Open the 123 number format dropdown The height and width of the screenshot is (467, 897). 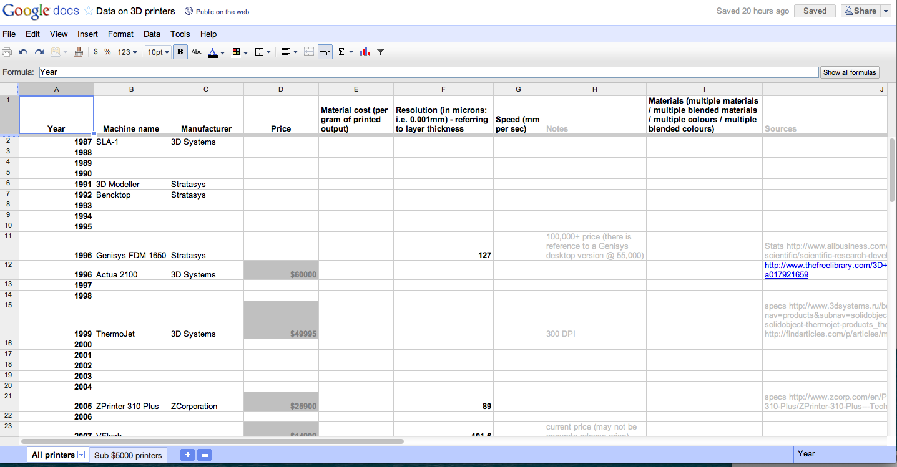[127, 52]
